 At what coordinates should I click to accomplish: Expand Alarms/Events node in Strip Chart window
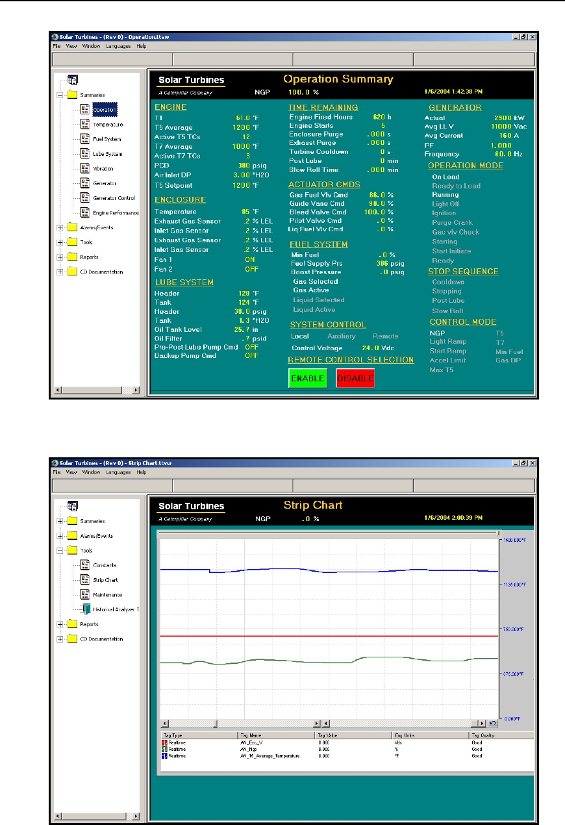coord(60,536)
